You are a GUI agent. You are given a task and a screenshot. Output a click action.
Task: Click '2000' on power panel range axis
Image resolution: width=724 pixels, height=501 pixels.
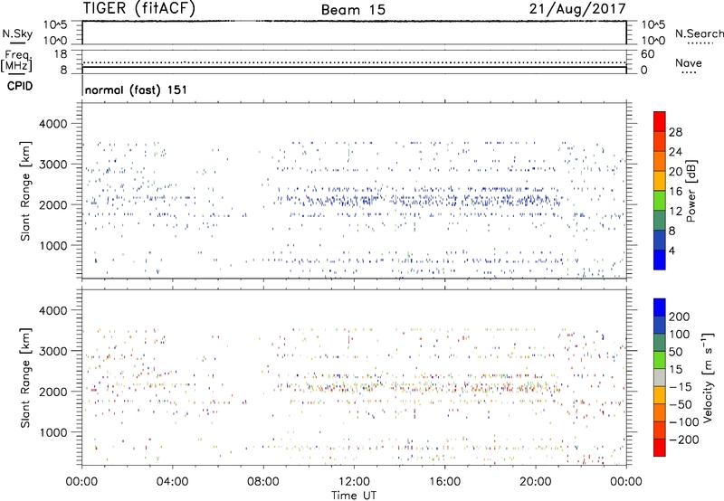pos(52,204)
